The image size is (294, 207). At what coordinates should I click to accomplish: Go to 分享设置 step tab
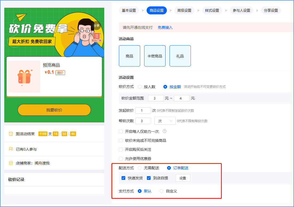[271, 10]
